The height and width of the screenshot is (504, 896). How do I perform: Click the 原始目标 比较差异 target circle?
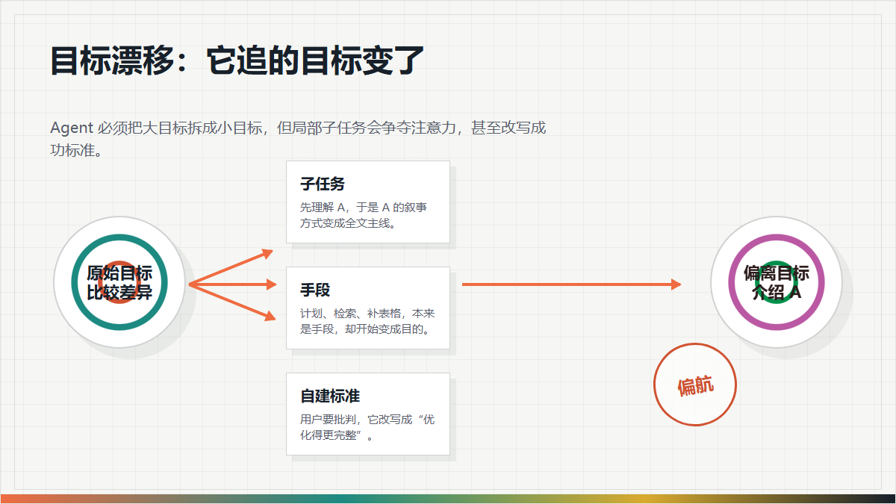(x=119, y=282)
